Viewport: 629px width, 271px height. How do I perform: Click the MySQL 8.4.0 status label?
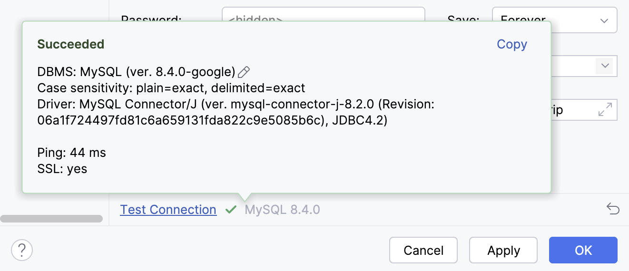283,210
